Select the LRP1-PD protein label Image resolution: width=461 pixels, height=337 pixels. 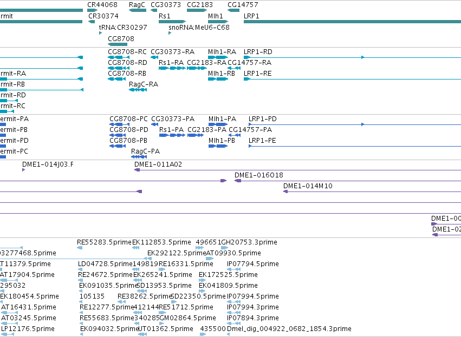(x=263, y=119)
